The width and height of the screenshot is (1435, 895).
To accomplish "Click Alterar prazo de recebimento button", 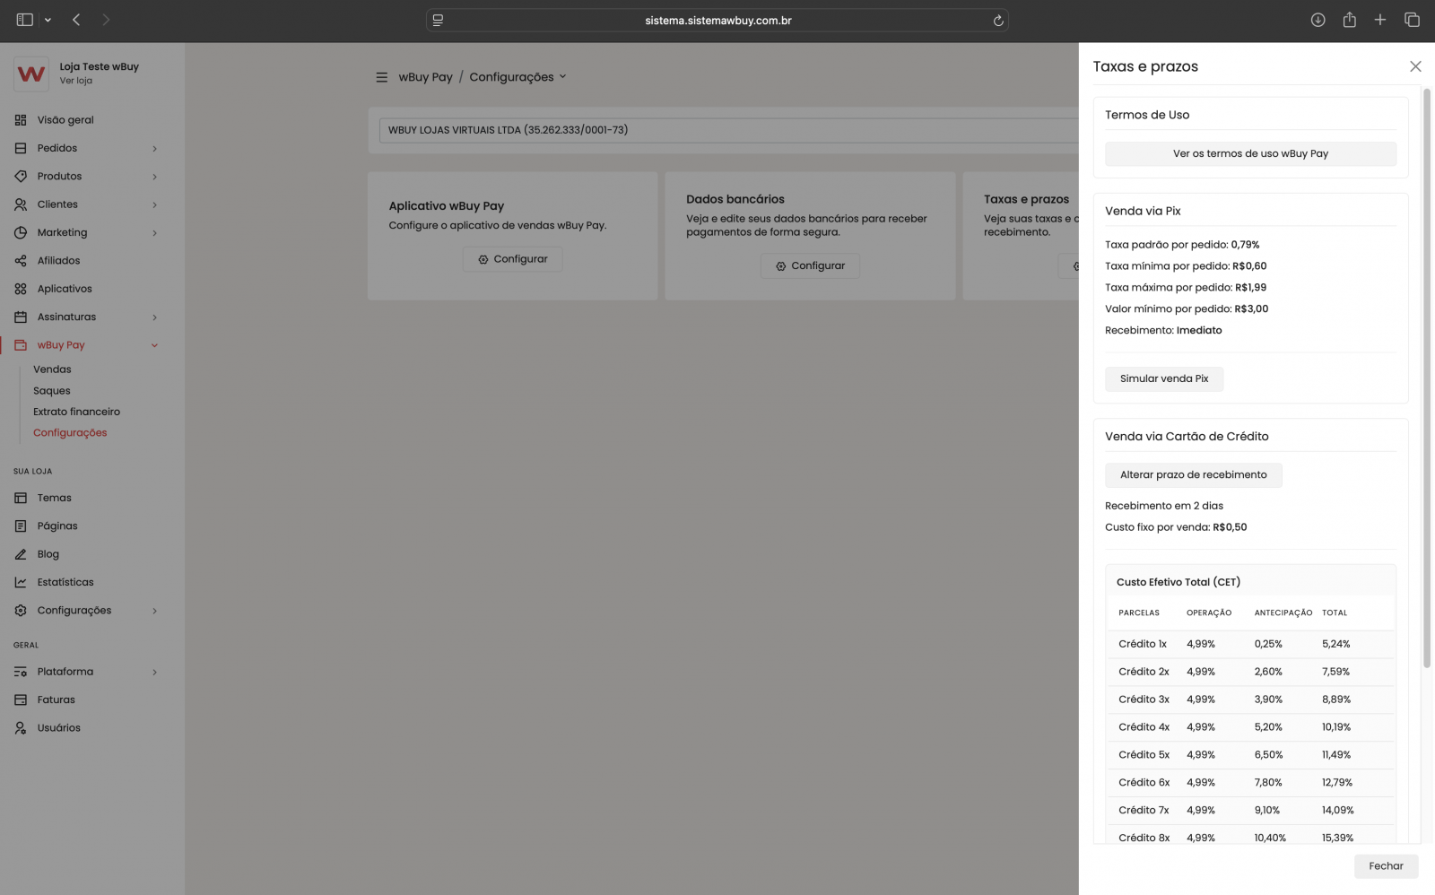I will (1193, 475).
